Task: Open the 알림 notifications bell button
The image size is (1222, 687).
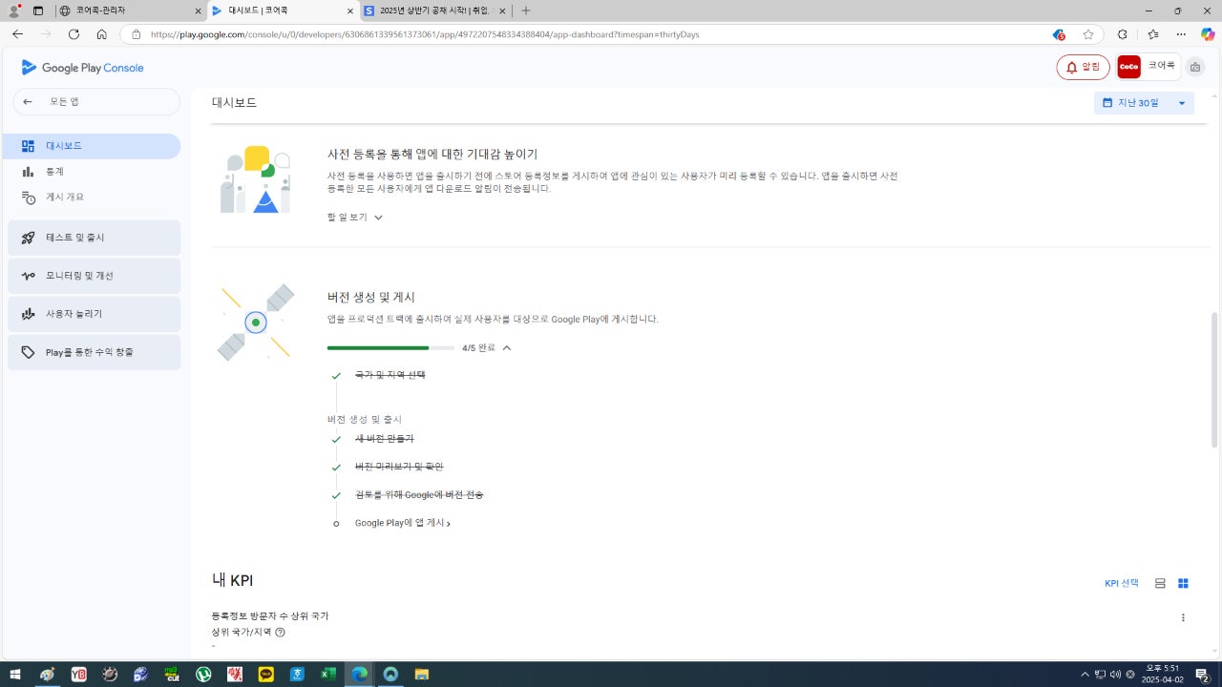Action: pos(1083,67)
